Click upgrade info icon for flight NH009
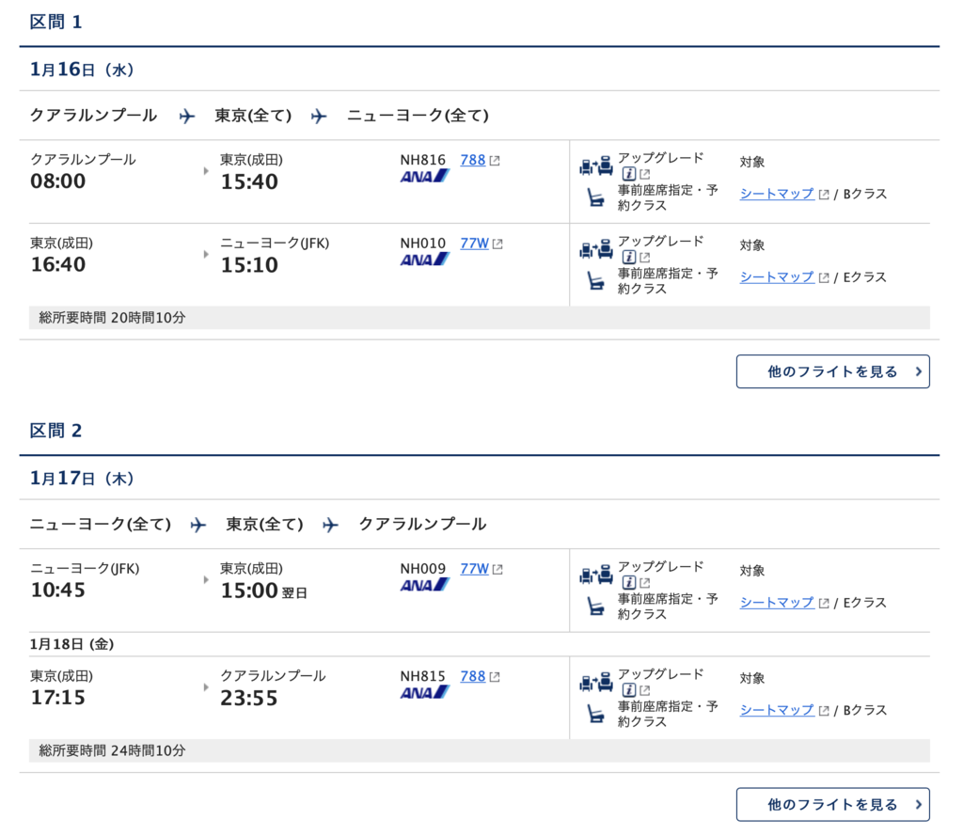This screenshot has height=835, width=963. pos(628,583)
